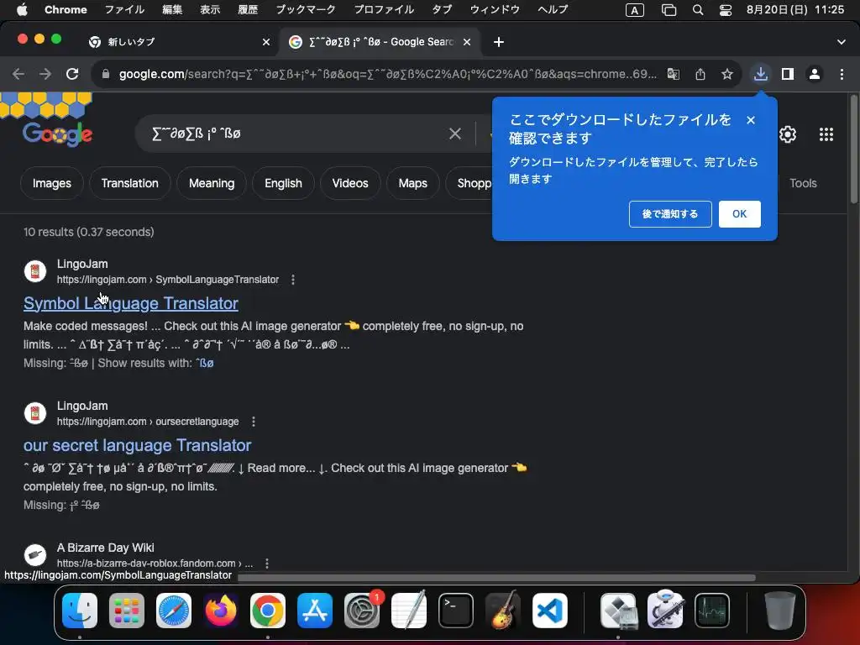Open more options for Symbol Language Translator result
This screenshot has height=645, width=860.
[293, 280]
